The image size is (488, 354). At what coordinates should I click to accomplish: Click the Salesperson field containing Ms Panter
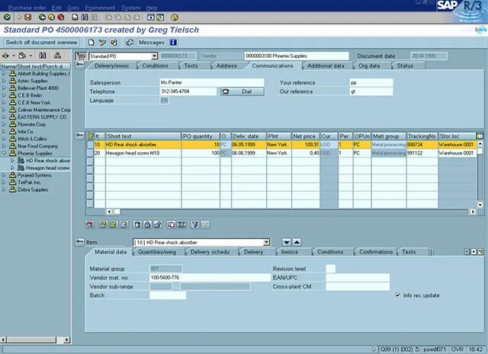pos(212,82)
